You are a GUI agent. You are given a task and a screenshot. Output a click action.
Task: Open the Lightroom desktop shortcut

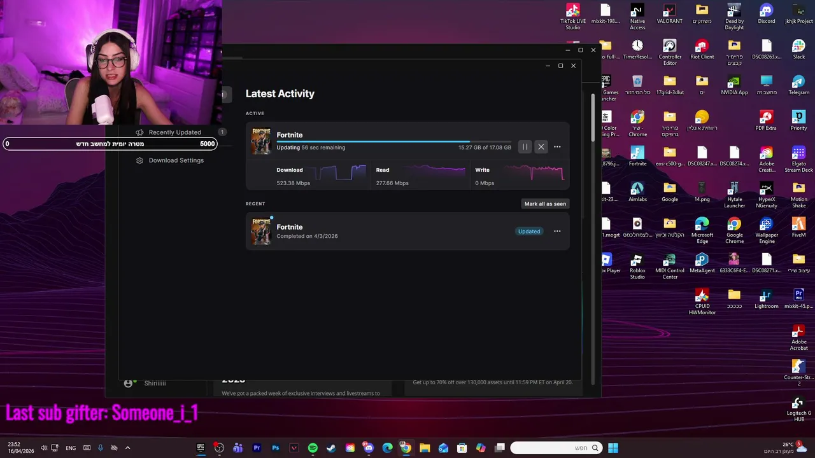click(767, 299)
